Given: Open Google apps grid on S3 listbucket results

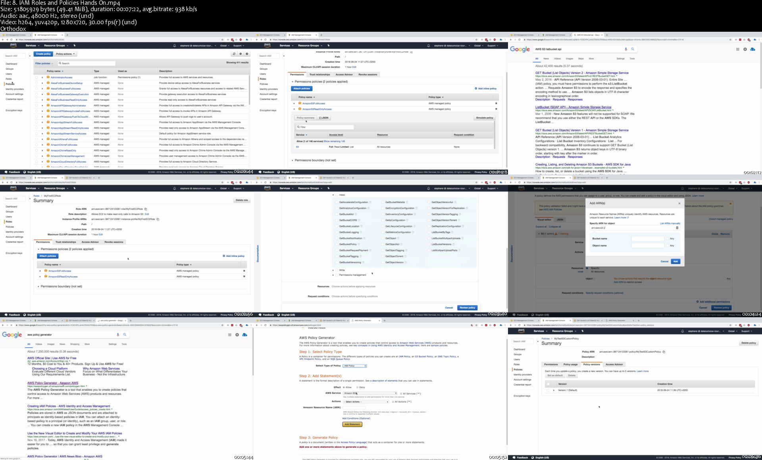Looking at the screenshot, I should coord(737,49).
